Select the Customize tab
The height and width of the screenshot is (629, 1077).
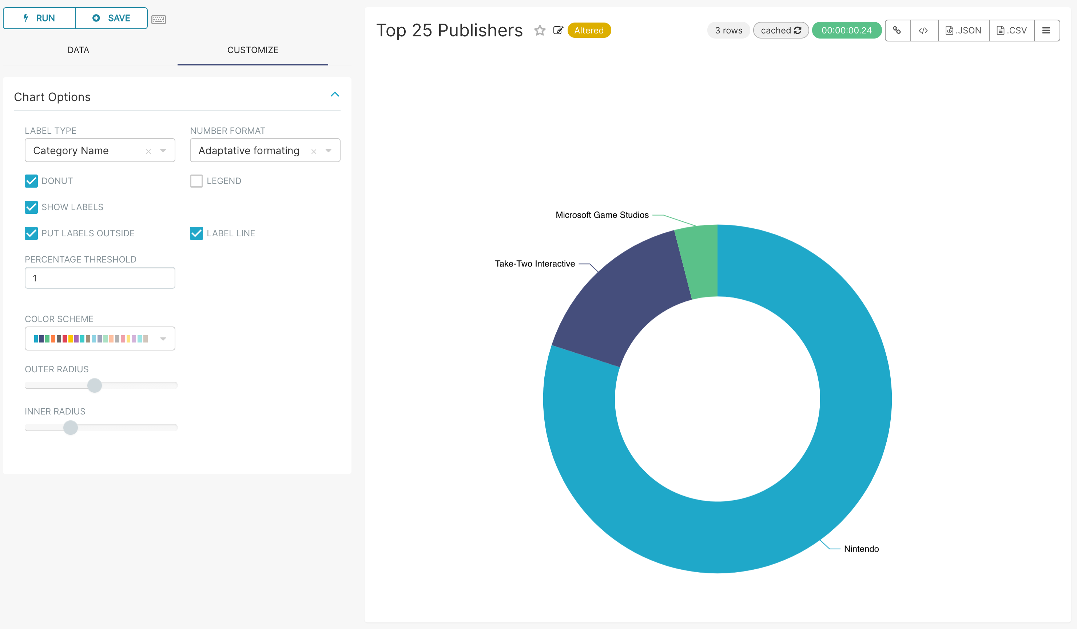point(253,50)
